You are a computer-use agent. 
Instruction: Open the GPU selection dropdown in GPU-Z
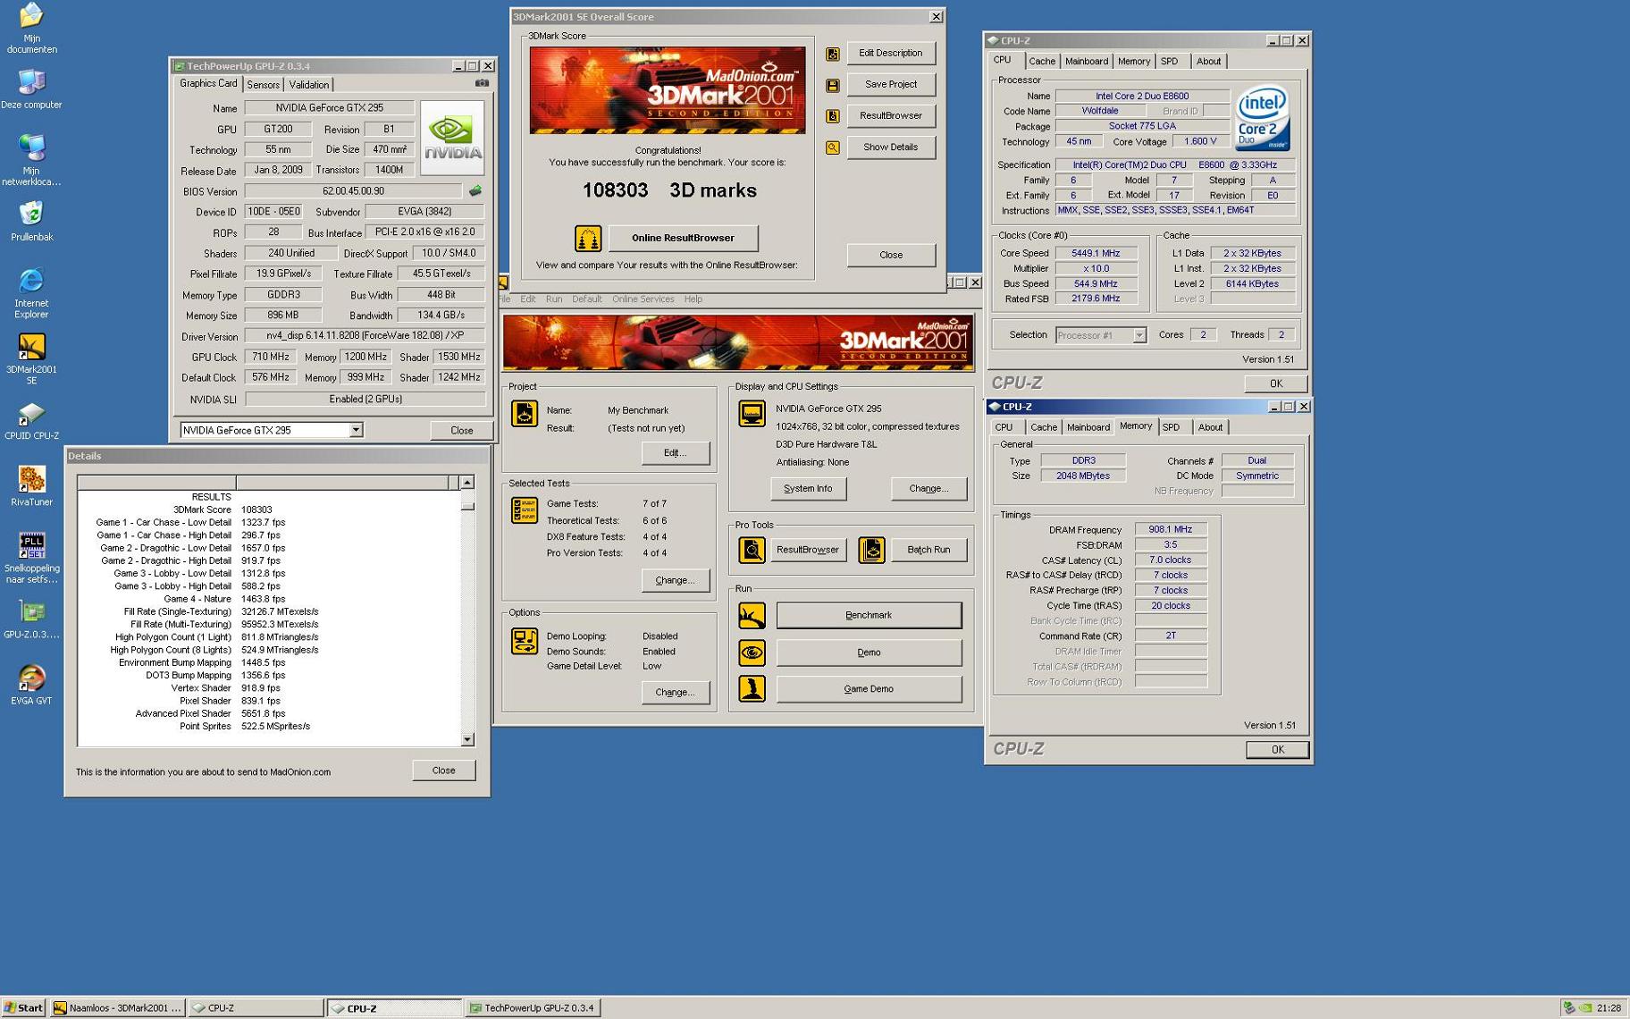point(356,430)
